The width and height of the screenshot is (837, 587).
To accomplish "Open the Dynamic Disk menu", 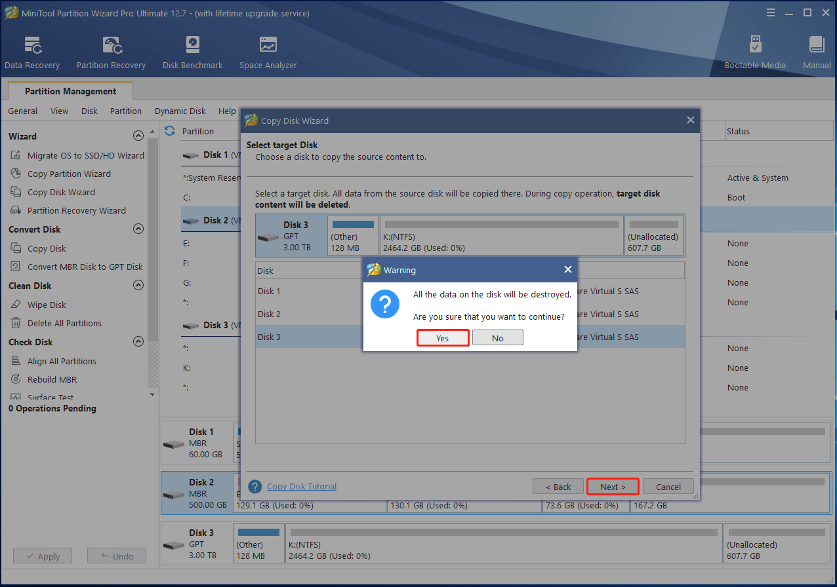I will 180,111.
